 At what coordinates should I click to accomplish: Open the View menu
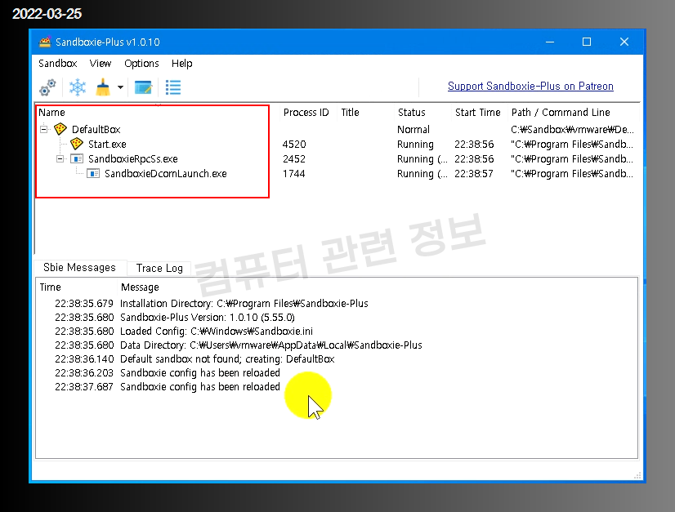click(x=101, y=63)
